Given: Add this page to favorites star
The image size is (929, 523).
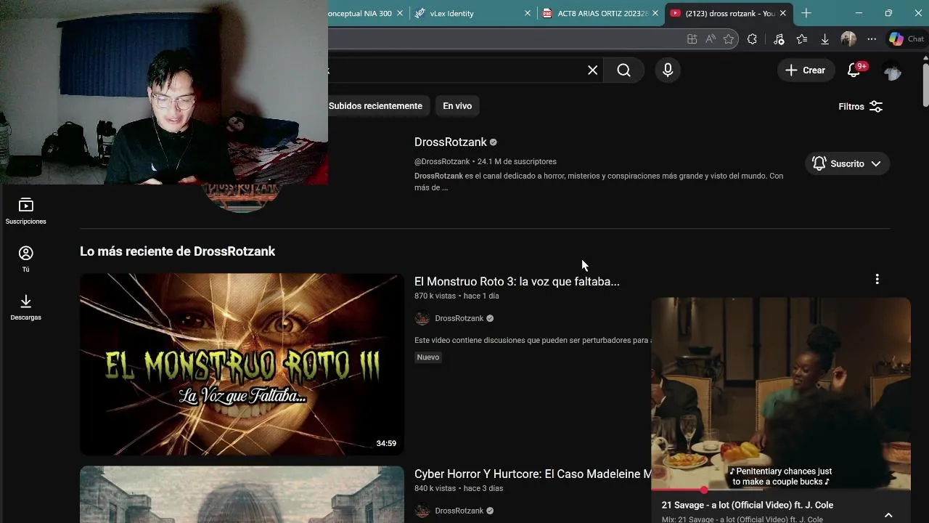Looking at the screenshot, I should pos(729,39).
